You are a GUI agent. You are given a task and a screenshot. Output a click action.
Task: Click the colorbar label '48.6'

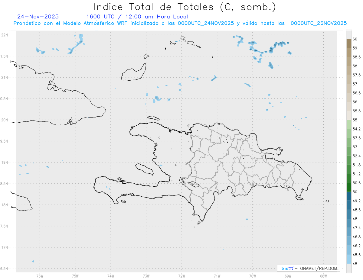357,210
